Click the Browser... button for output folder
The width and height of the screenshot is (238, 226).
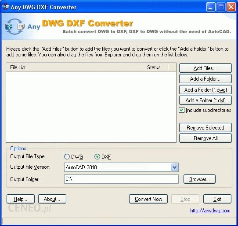(x=199, y=179)
